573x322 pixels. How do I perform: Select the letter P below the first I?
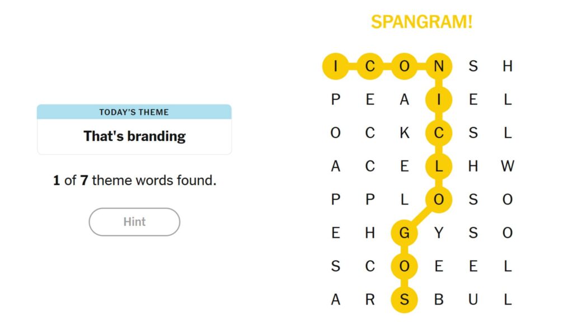point(336,100)
